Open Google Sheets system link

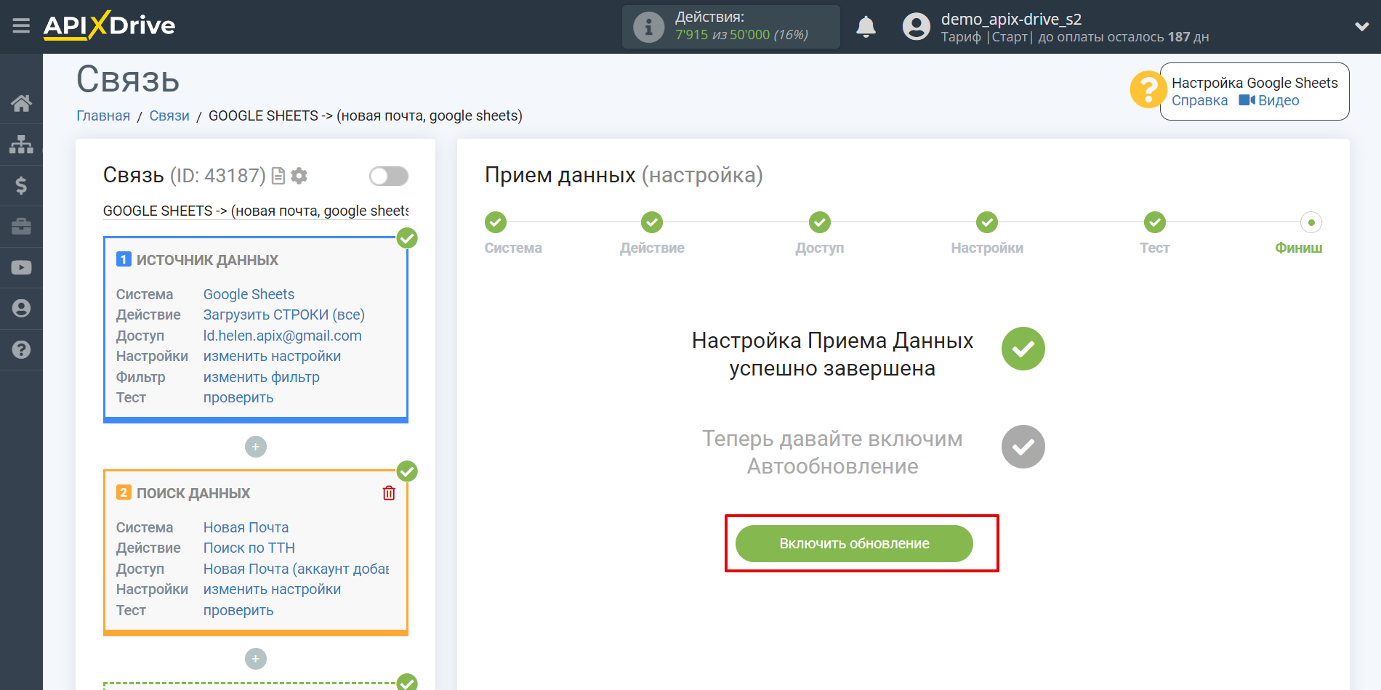coord(249,294)
